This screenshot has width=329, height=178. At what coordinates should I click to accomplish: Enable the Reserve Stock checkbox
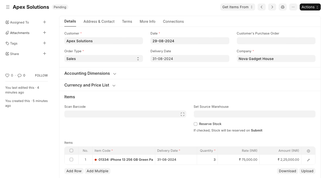pyautogui.click(x=196, y=124)
